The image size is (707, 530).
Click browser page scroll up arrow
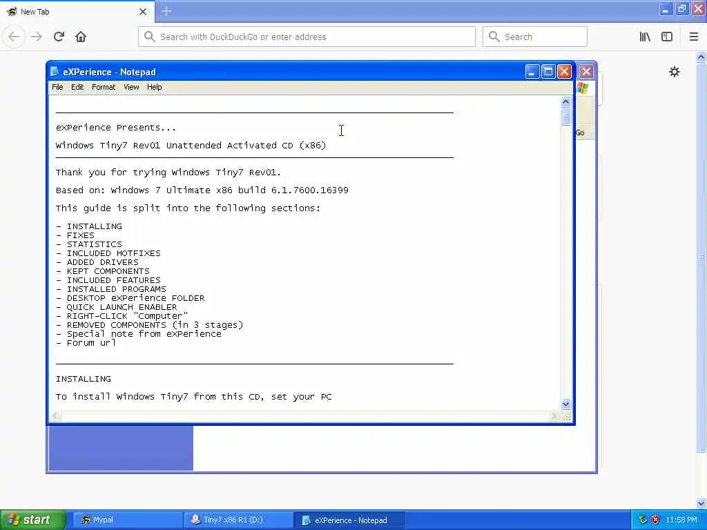[x=701, y=57]
